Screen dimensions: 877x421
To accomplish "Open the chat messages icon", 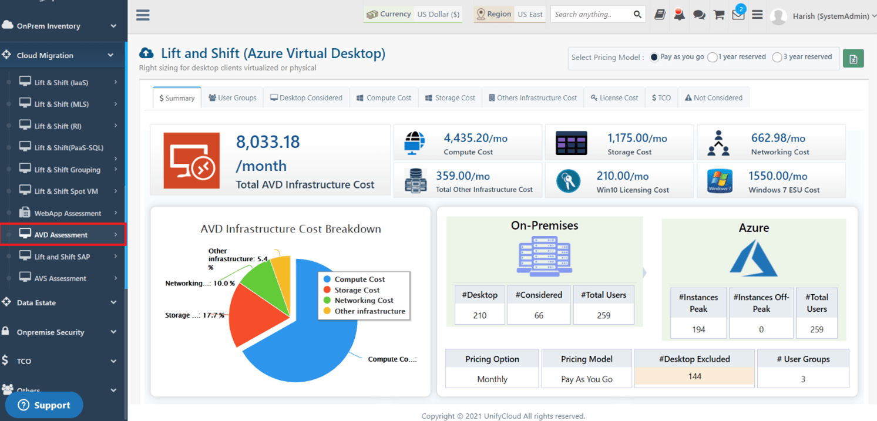I will click(x=699, y=15).
